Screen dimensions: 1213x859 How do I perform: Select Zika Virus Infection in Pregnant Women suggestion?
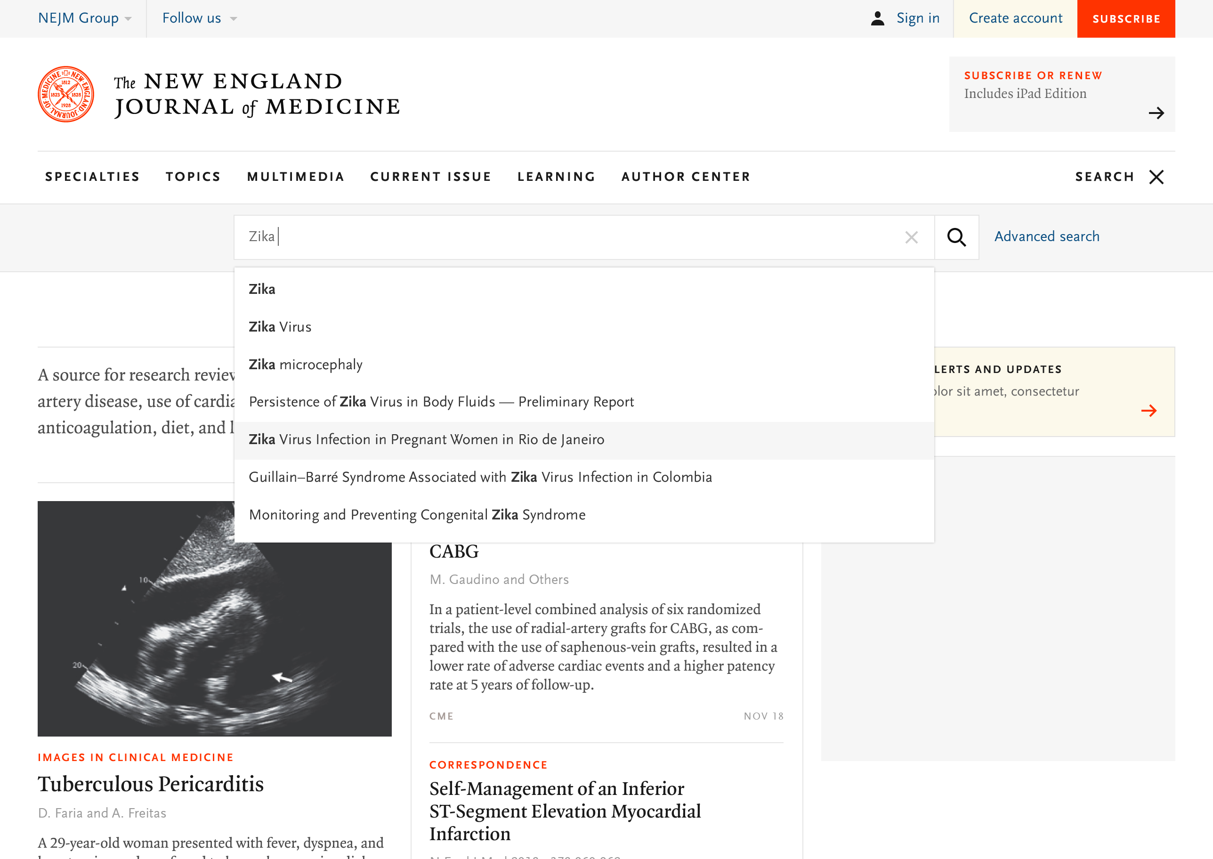(426, 439)
